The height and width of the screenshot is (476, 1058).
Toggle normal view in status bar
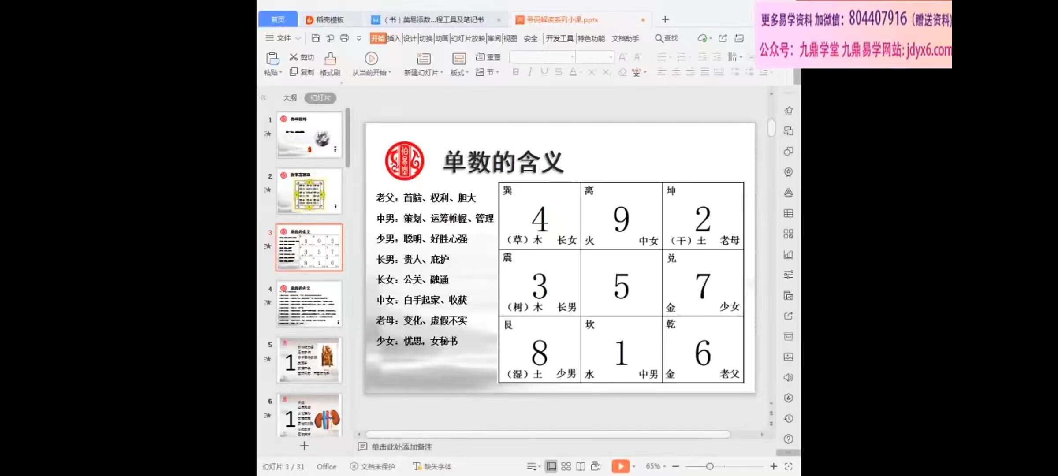pyautogui.click(x=551, y=466)
